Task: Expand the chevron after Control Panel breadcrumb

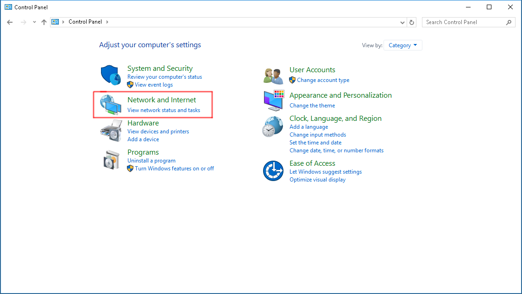Action: pos(107,22)
